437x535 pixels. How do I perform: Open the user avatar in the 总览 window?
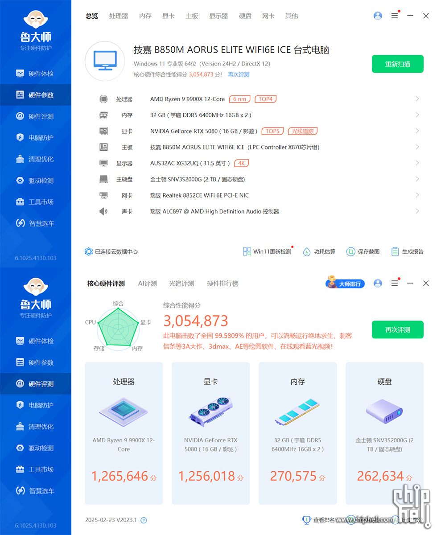378,16
